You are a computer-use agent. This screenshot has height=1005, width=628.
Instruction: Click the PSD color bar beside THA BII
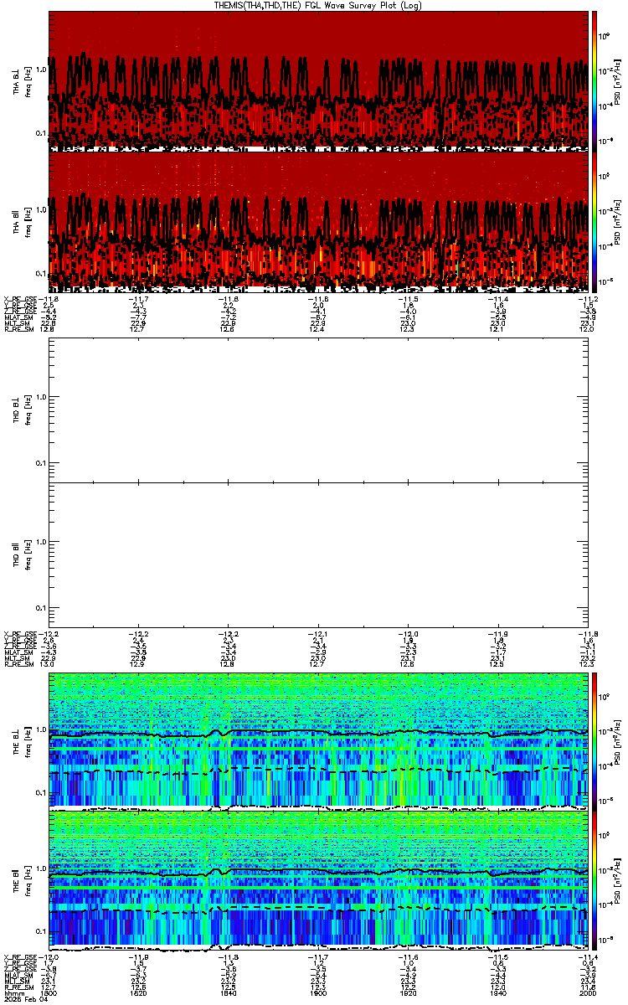tap(594, 220)
